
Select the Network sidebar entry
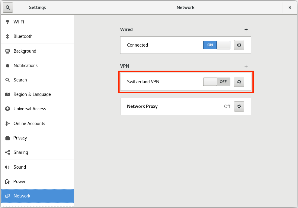click(x=37, y=196)
